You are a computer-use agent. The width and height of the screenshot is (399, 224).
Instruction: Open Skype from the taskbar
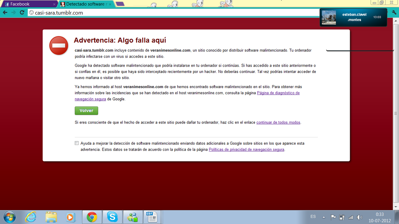[x=112, y=217]
